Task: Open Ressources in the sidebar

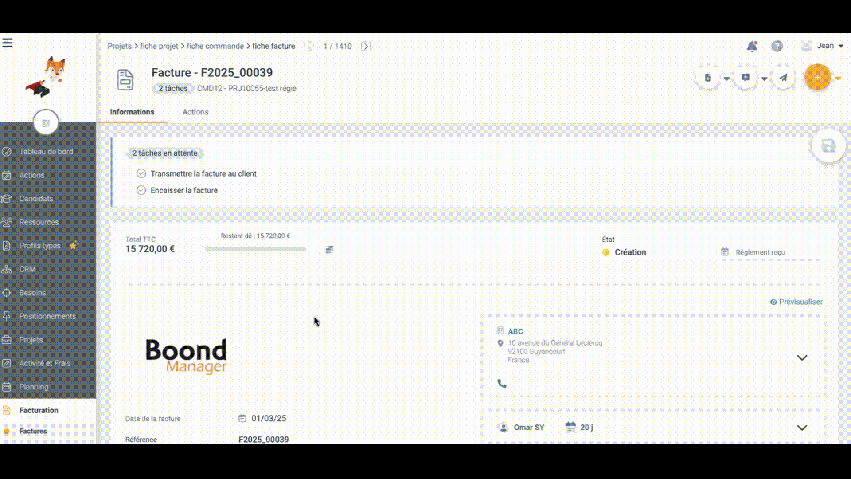Action: tap(39, 222)
